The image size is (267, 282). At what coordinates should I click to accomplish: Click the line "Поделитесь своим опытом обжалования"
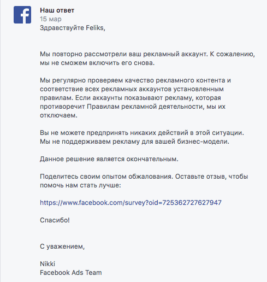click(106, 177)
